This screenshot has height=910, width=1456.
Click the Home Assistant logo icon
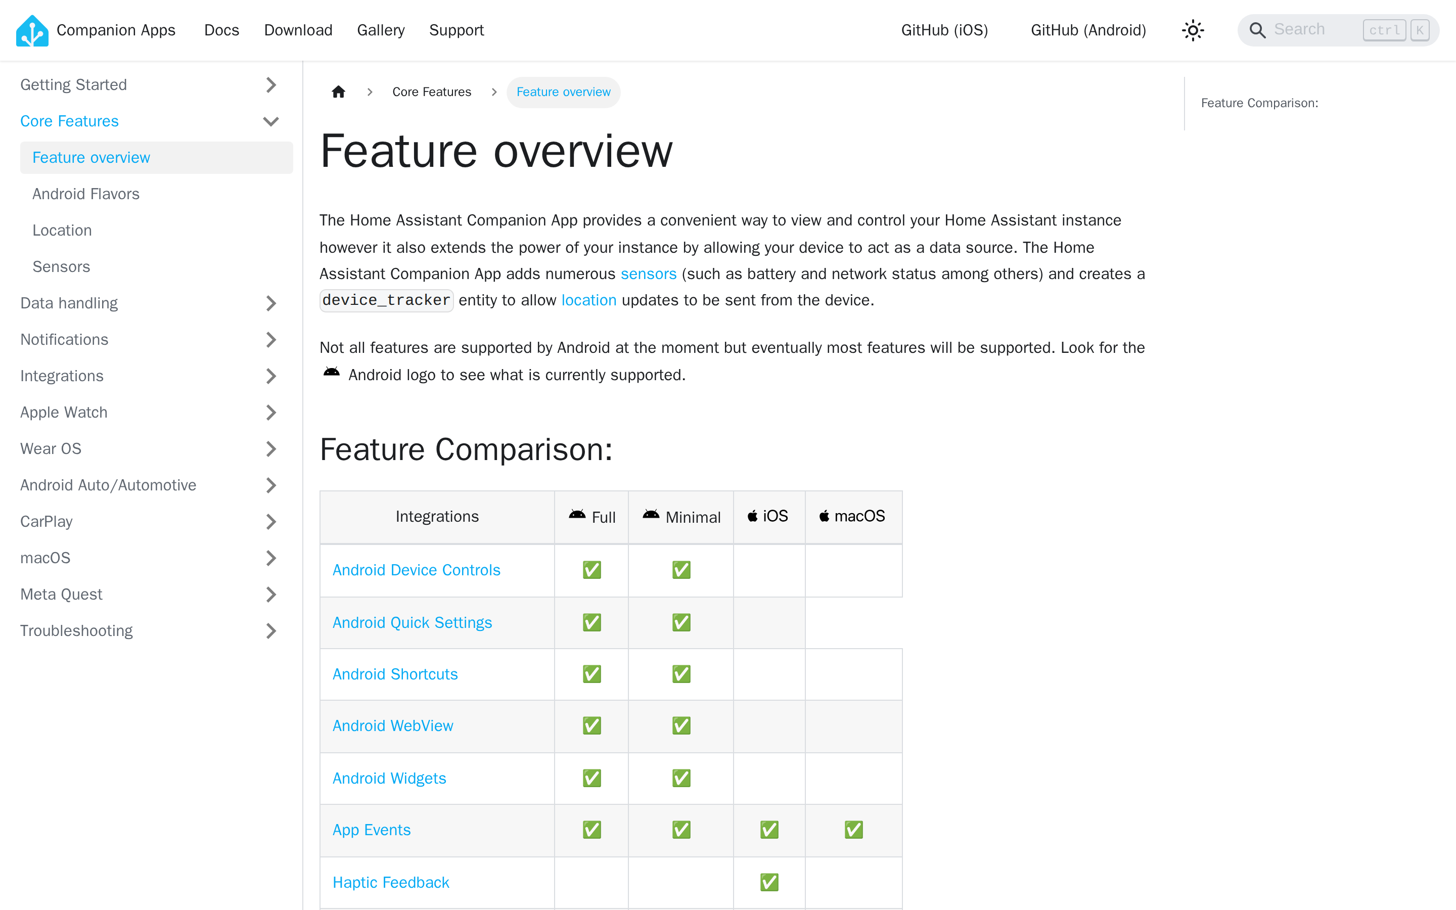pyautogui.click(x=32, y=30)
